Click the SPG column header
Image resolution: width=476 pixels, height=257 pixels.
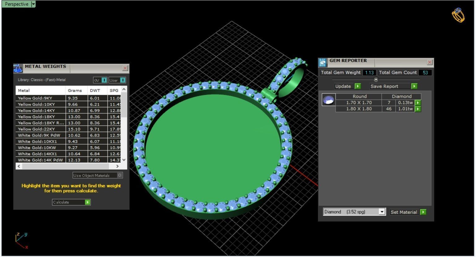(114, 91)
